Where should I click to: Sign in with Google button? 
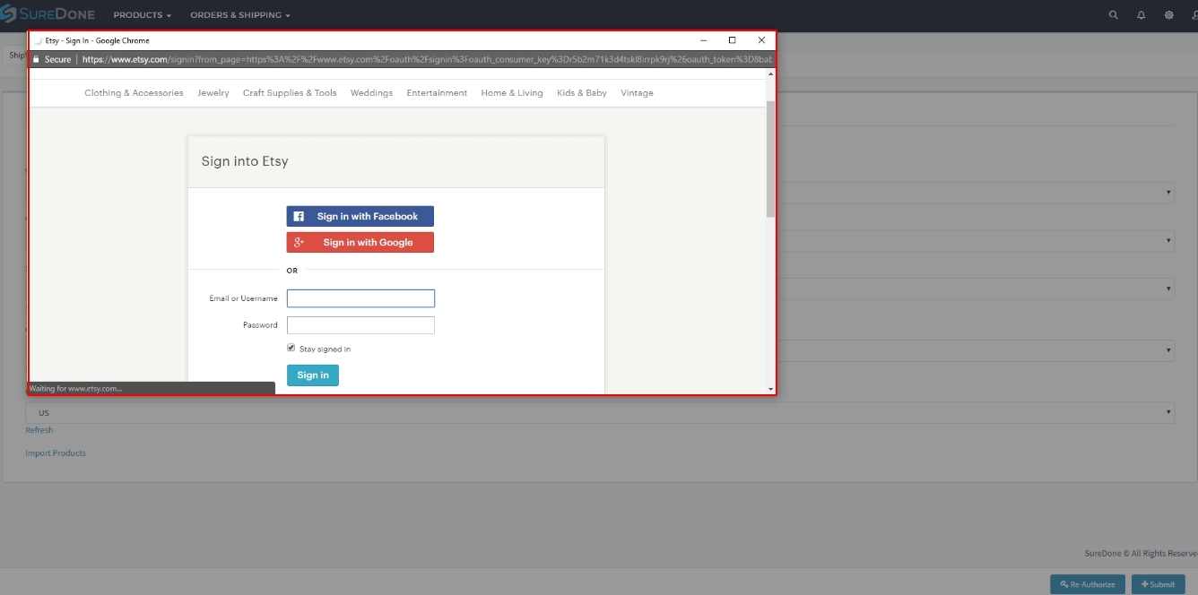point(360,242)
